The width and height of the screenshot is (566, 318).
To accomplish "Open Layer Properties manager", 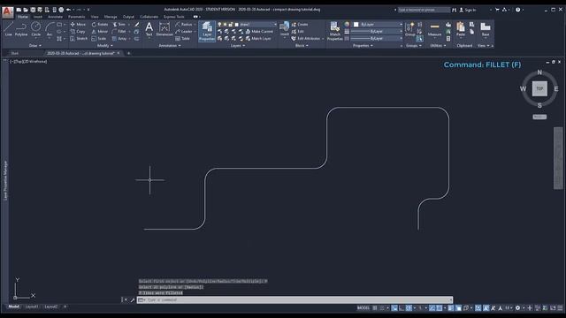I will tap(207, 31).
